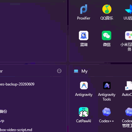Select file ending backup-20260609

coord(17,84)
